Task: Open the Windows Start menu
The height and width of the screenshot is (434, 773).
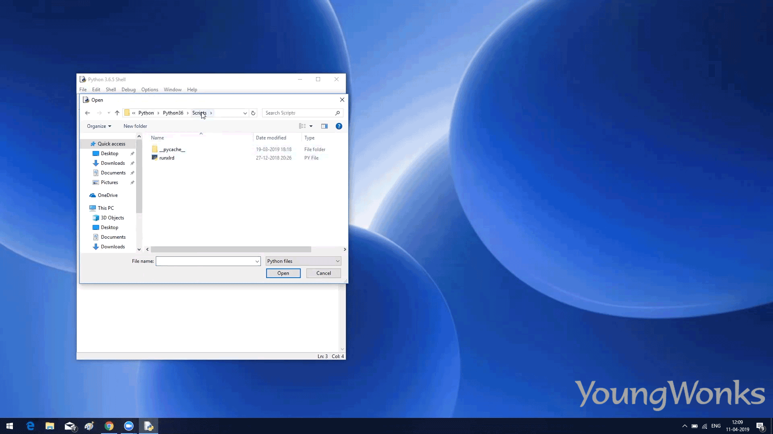Action: (x=10, y=426)
